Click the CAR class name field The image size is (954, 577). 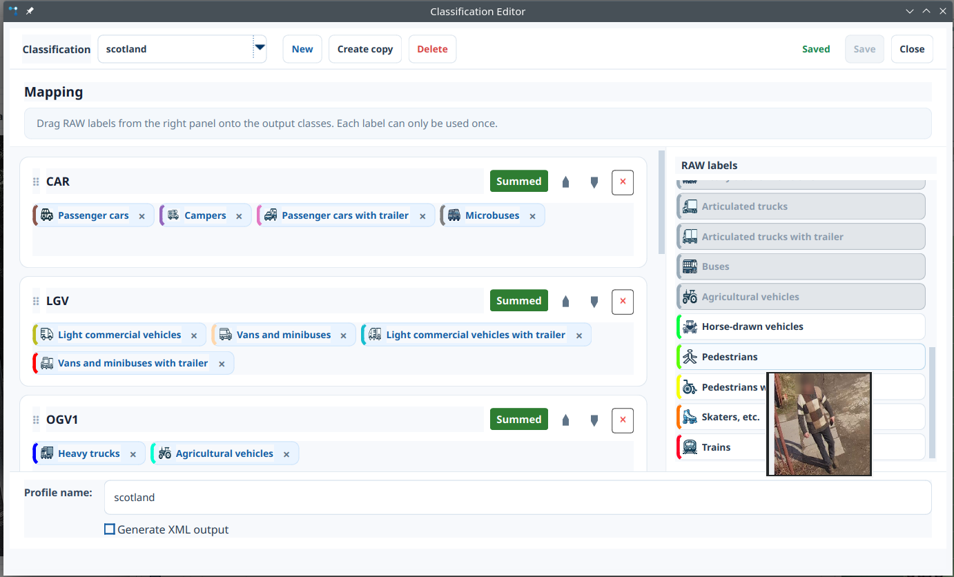(265, 182)
